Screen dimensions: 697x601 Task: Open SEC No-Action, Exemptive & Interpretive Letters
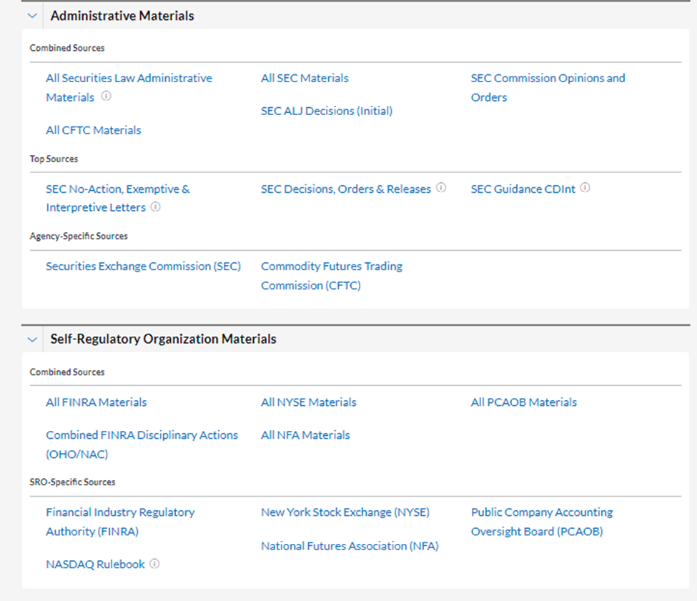pos(118,198)
